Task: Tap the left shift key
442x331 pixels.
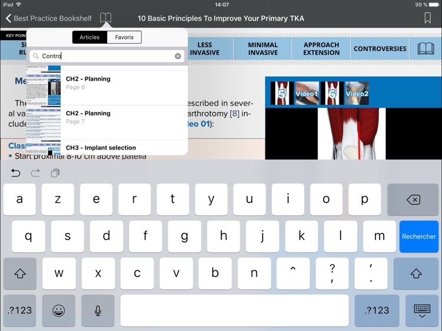Action: pyautogui.click(x=20, y=273)
